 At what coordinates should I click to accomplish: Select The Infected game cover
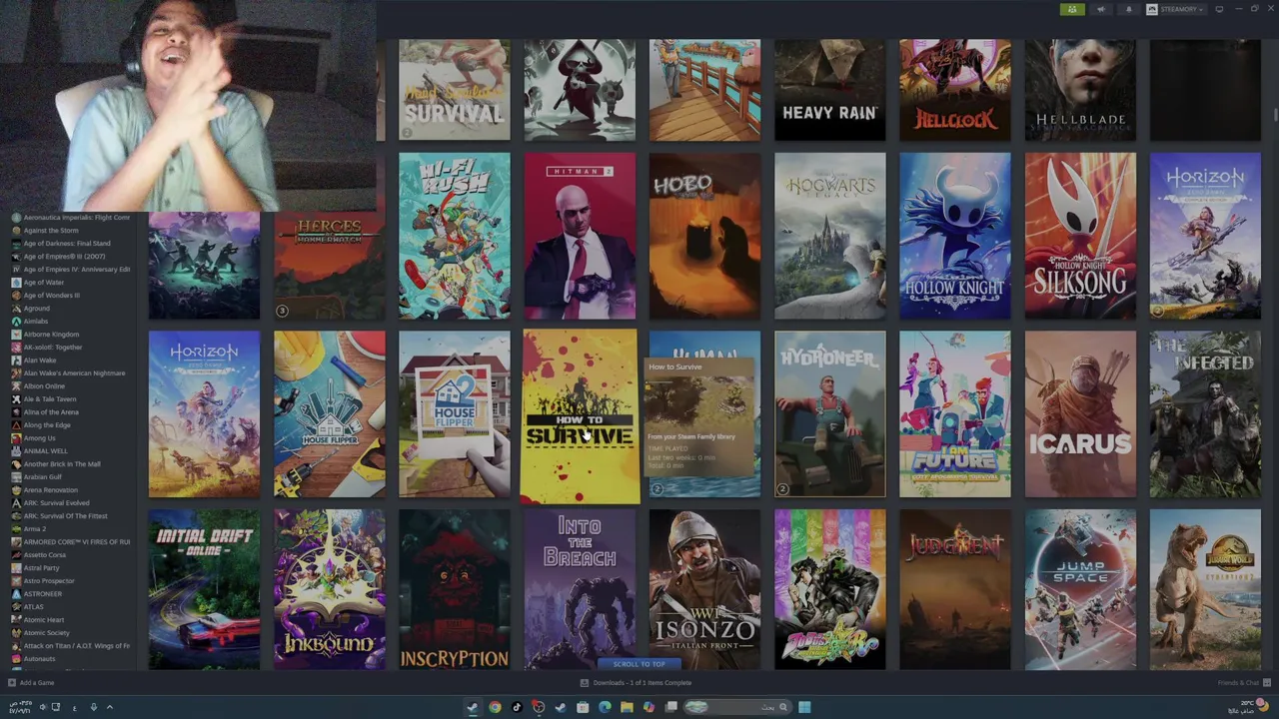pos(1205,414)
